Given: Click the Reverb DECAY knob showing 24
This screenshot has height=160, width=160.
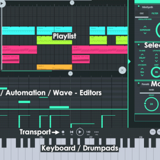Looking at the screenshot, I should pyautogui.click(x=151, y=104).
